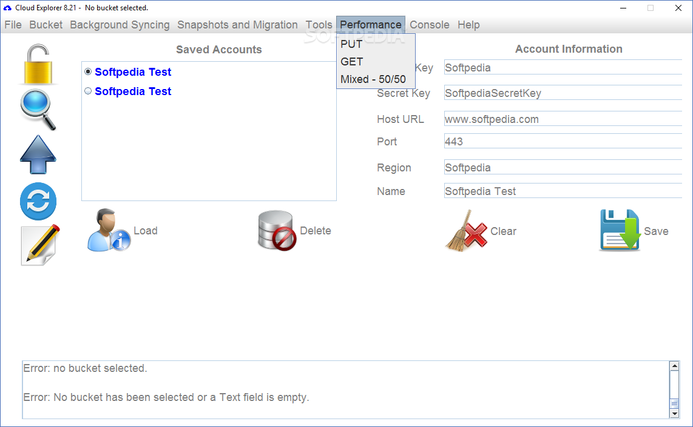Click the Name field showing Softpedia Test
This screenshot has width=693, height=427.
click(563, 191)
